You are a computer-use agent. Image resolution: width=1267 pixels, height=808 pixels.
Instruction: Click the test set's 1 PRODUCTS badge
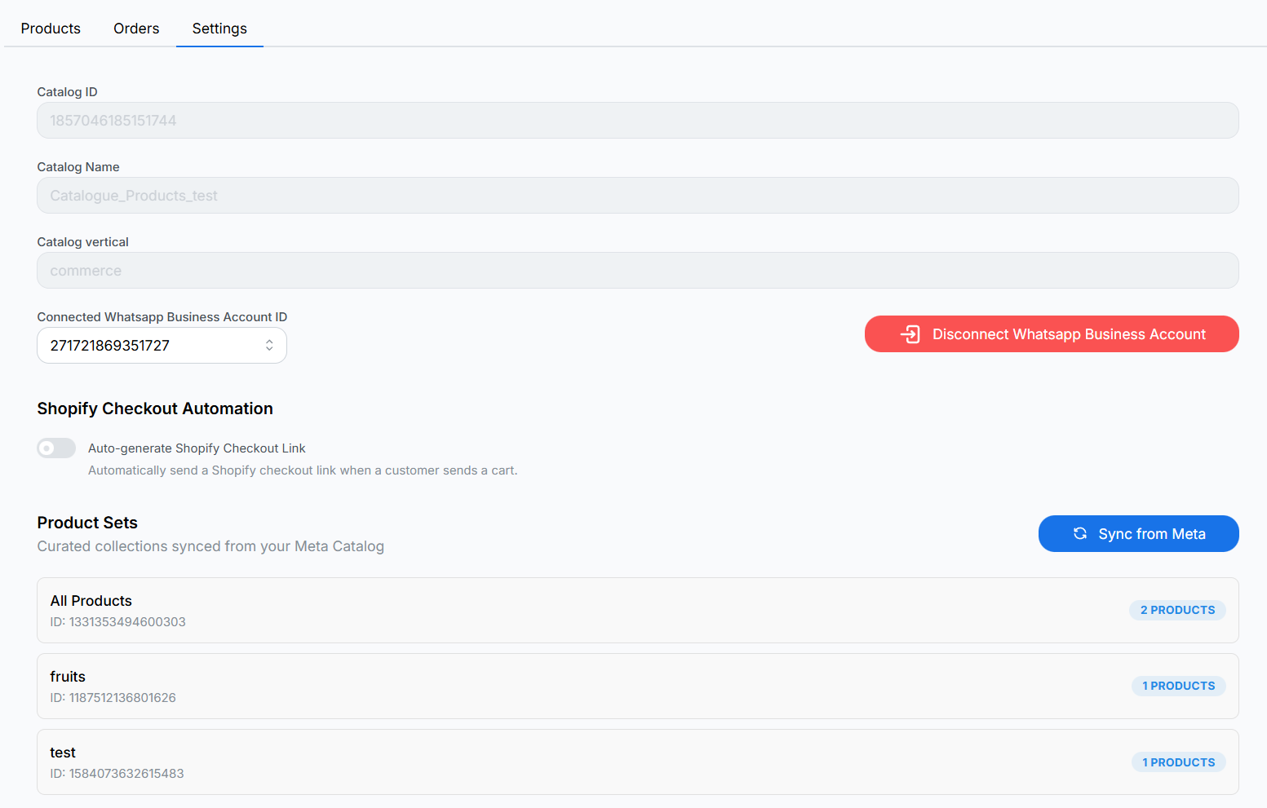pyautogui.click(x=1178, y=762)
